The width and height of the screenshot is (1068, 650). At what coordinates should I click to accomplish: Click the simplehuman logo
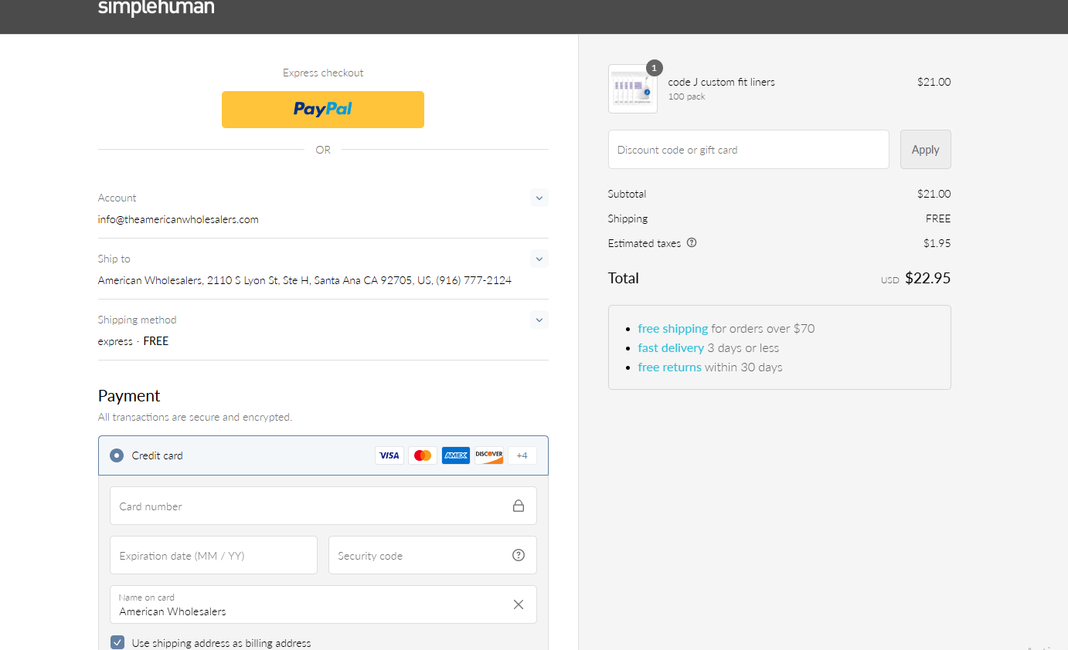(x=156, y=8)
